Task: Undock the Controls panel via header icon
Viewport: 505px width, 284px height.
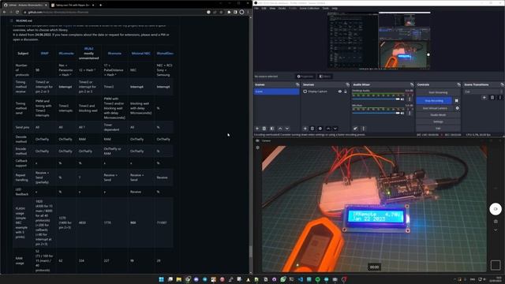Action: click(458, 84)
